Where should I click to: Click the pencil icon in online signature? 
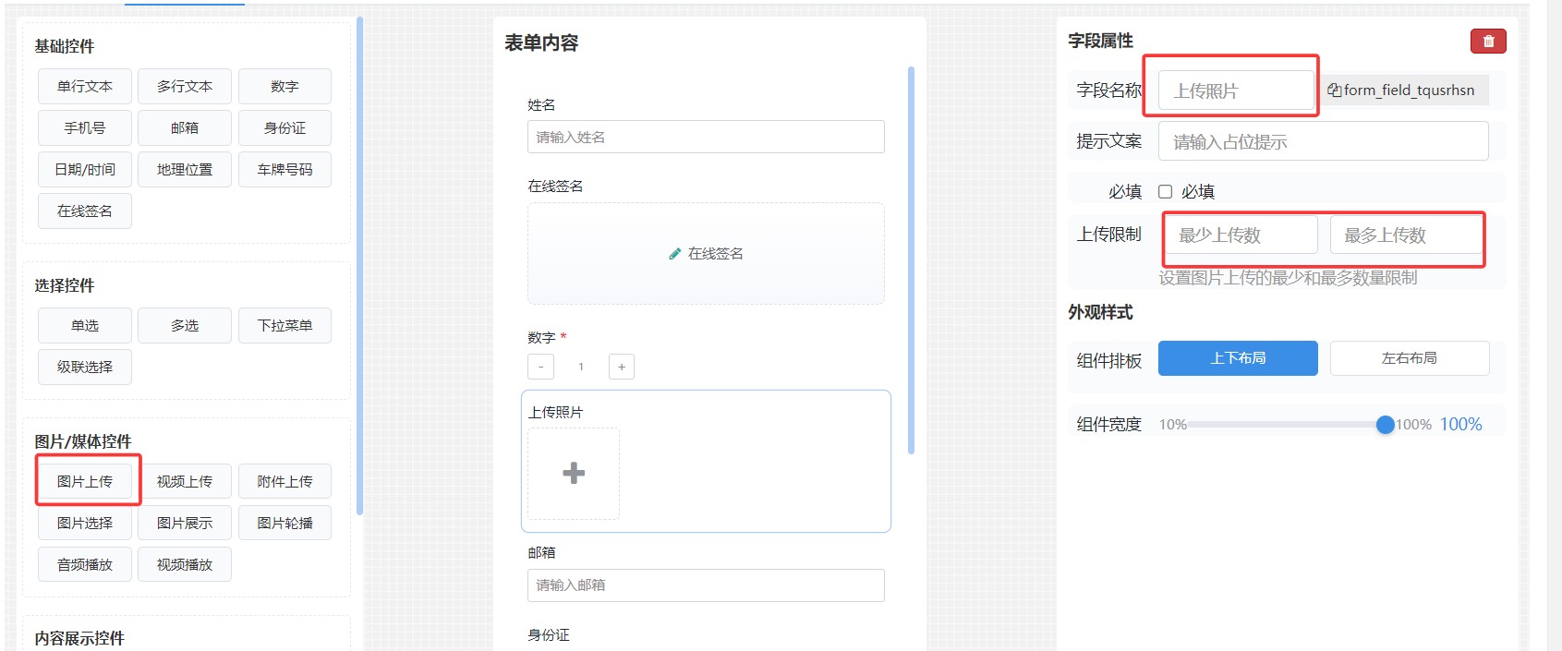coord(675,254)
